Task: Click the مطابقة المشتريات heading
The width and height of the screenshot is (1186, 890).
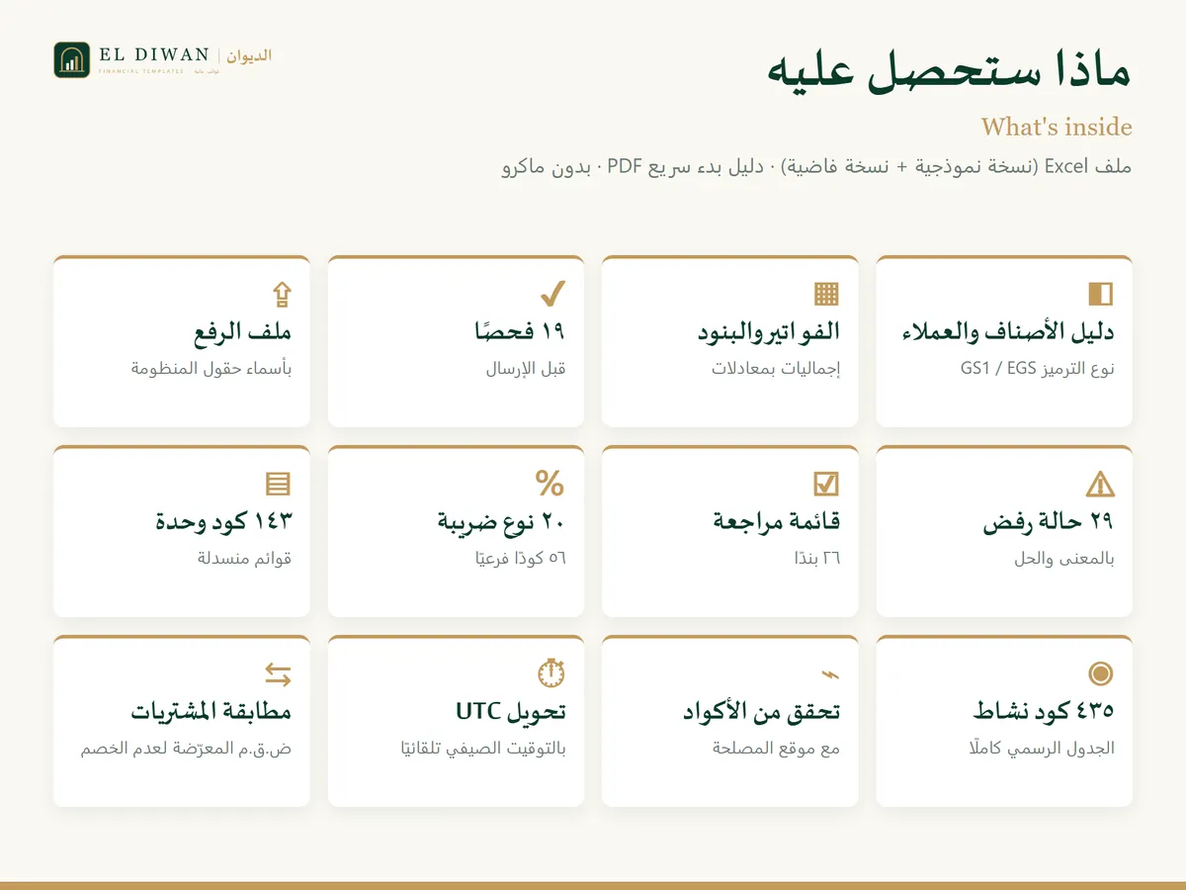Action: tap(212, 712)
